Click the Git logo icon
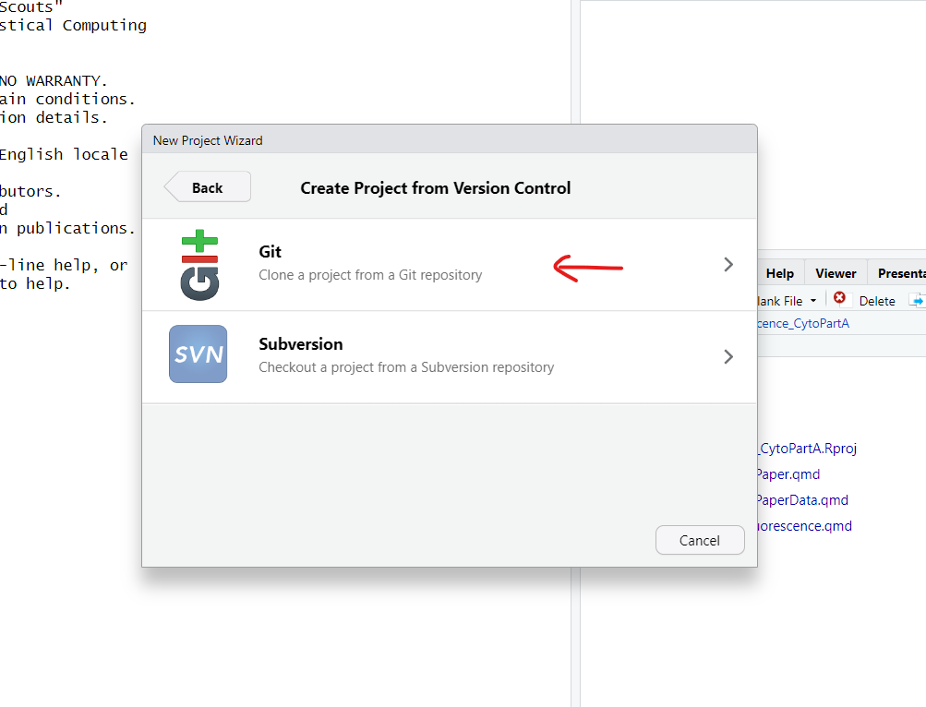Viewport: 926px width, 707px height. point(198,265)
